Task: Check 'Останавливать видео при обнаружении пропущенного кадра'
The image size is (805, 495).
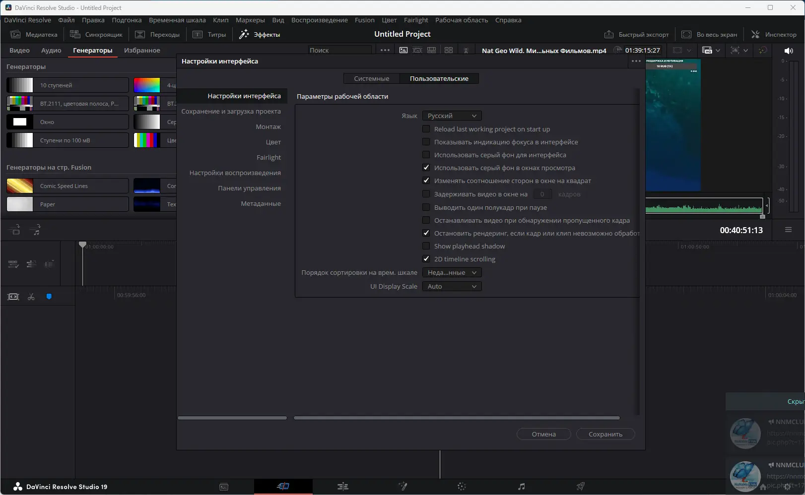Action: click(x=426, y=220)
